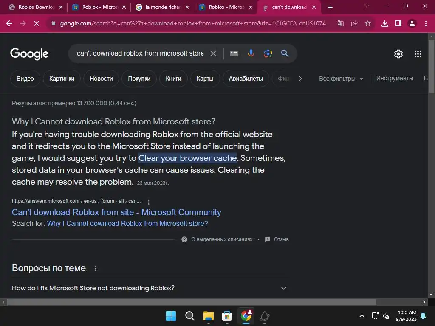Click the magnifier search button
Viewport: 435px width, 326px height.
[x=285, y=53]
